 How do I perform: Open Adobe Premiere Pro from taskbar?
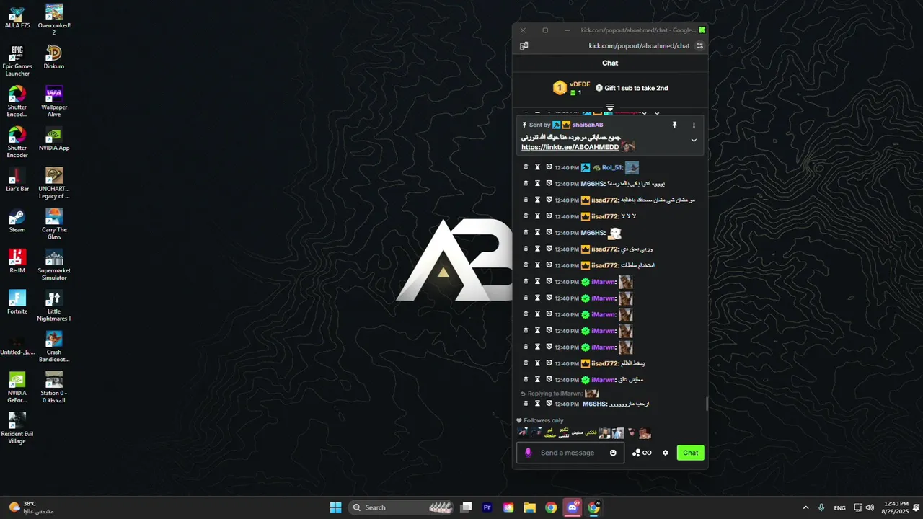[487, 507]
